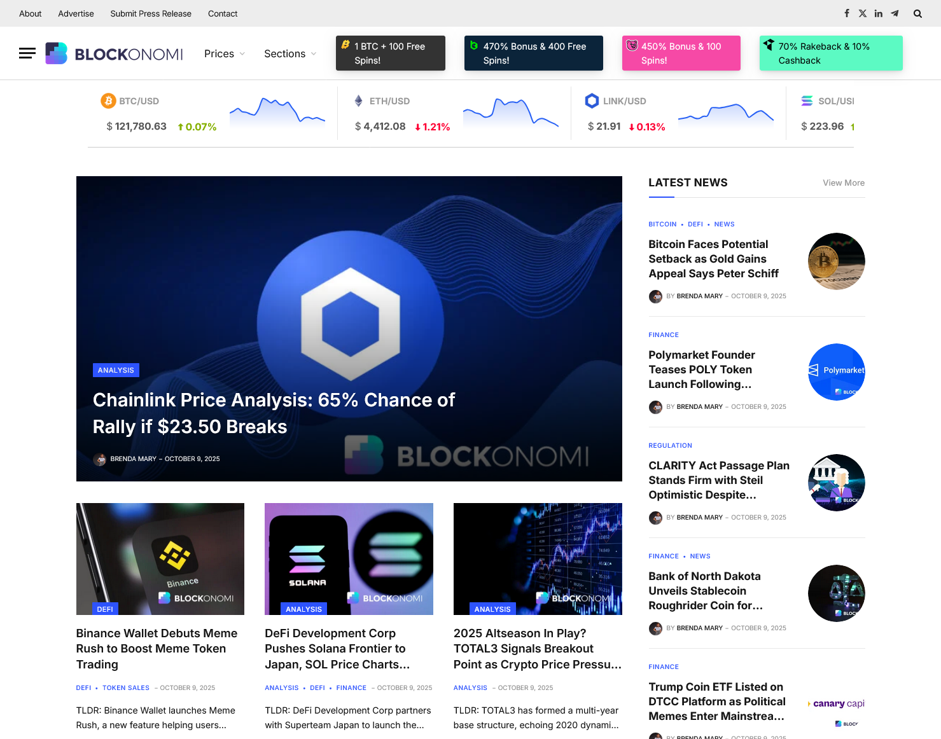Click the X (Twitter) icon
Image resolution: width=941 pixels, height=739 pixels.
point(863,13)
